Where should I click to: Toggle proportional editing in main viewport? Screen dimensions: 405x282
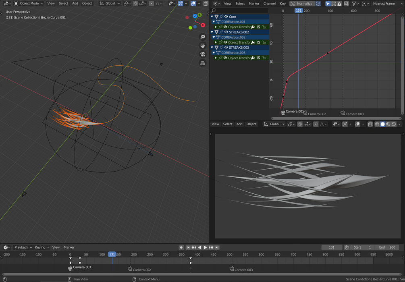point(152,3)
